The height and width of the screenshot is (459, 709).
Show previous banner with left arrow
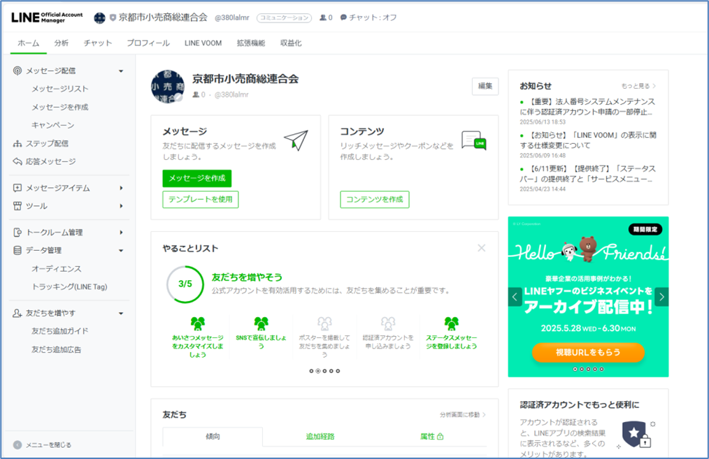(515, 297)
